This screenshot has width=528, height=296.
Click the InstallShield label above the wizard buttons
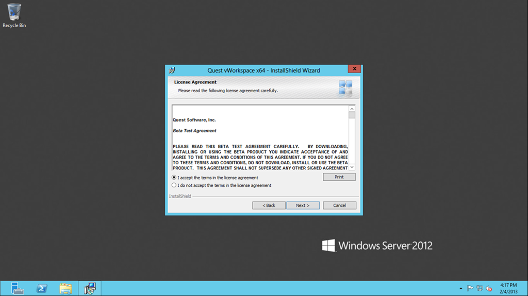(x=180, y=196)
